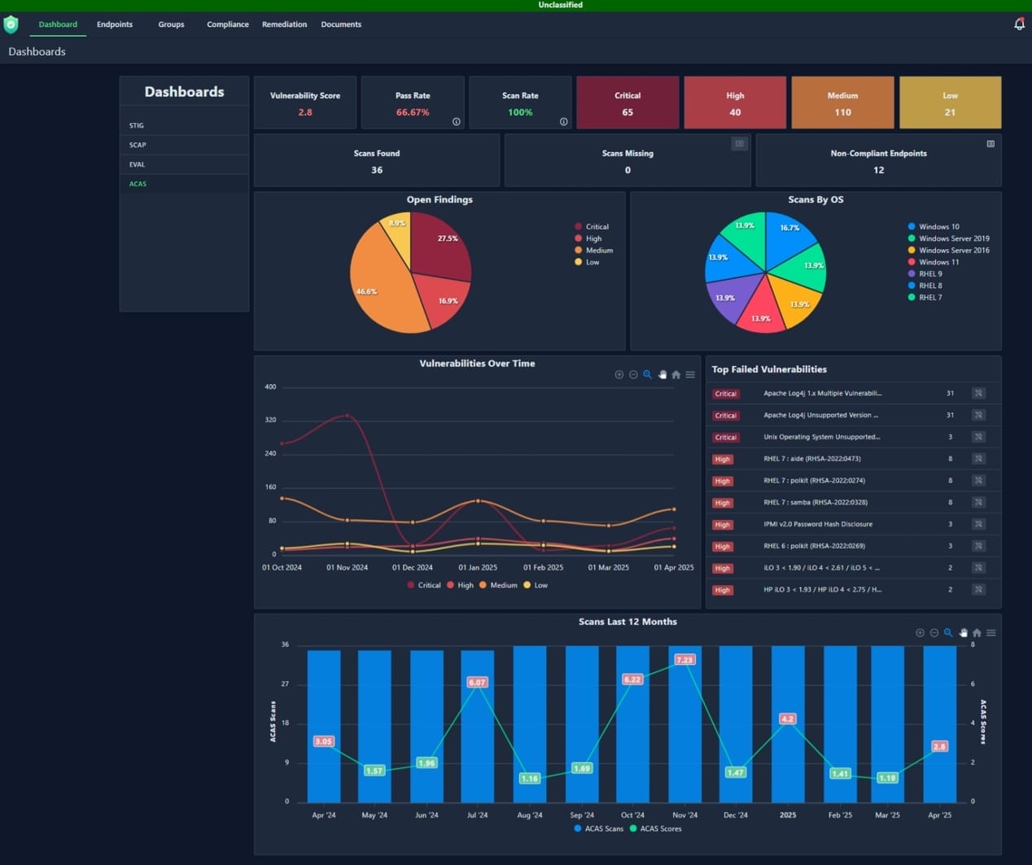Click the Pass Rate info icon
1032x865 pixels.
pyautogui.click(x=457, y=122)
